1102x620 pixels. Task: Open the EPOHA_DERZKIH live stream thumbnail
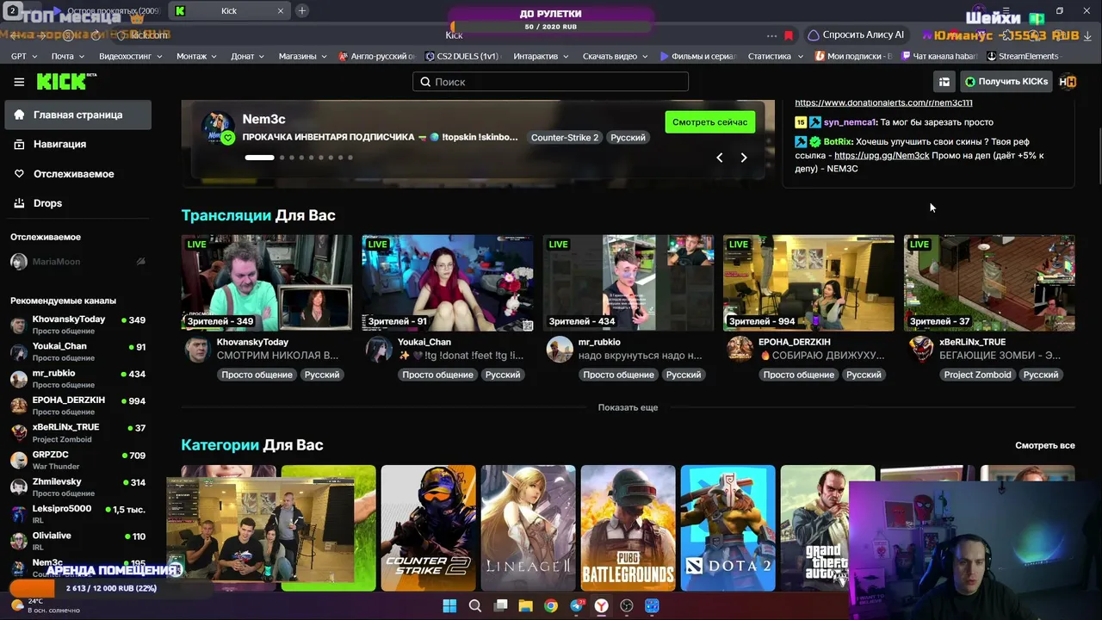tap(808, 282)
